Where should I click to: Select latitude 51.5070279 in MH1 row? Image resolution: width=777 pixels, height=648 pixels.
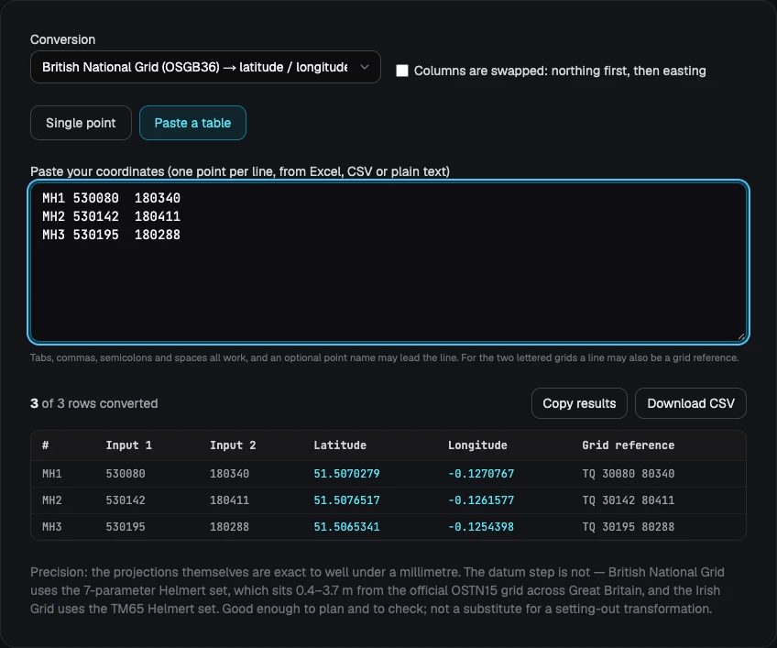[346, 474]
